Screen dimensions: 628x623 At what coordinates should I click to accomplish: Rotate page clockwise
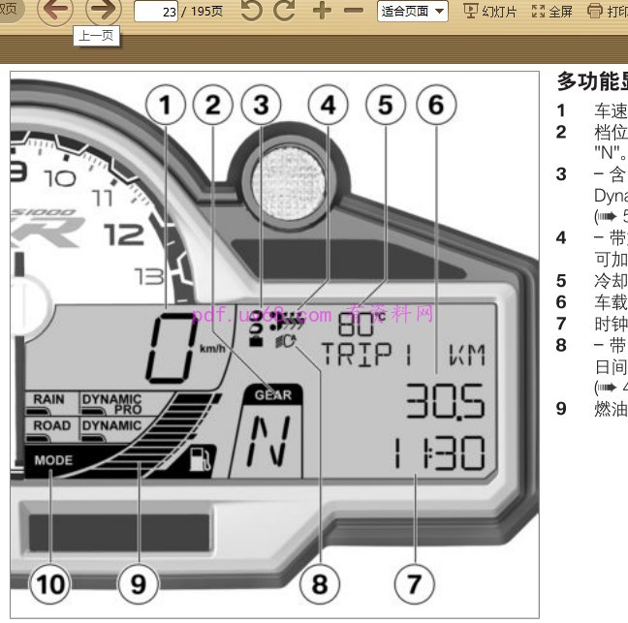(285, 12)
